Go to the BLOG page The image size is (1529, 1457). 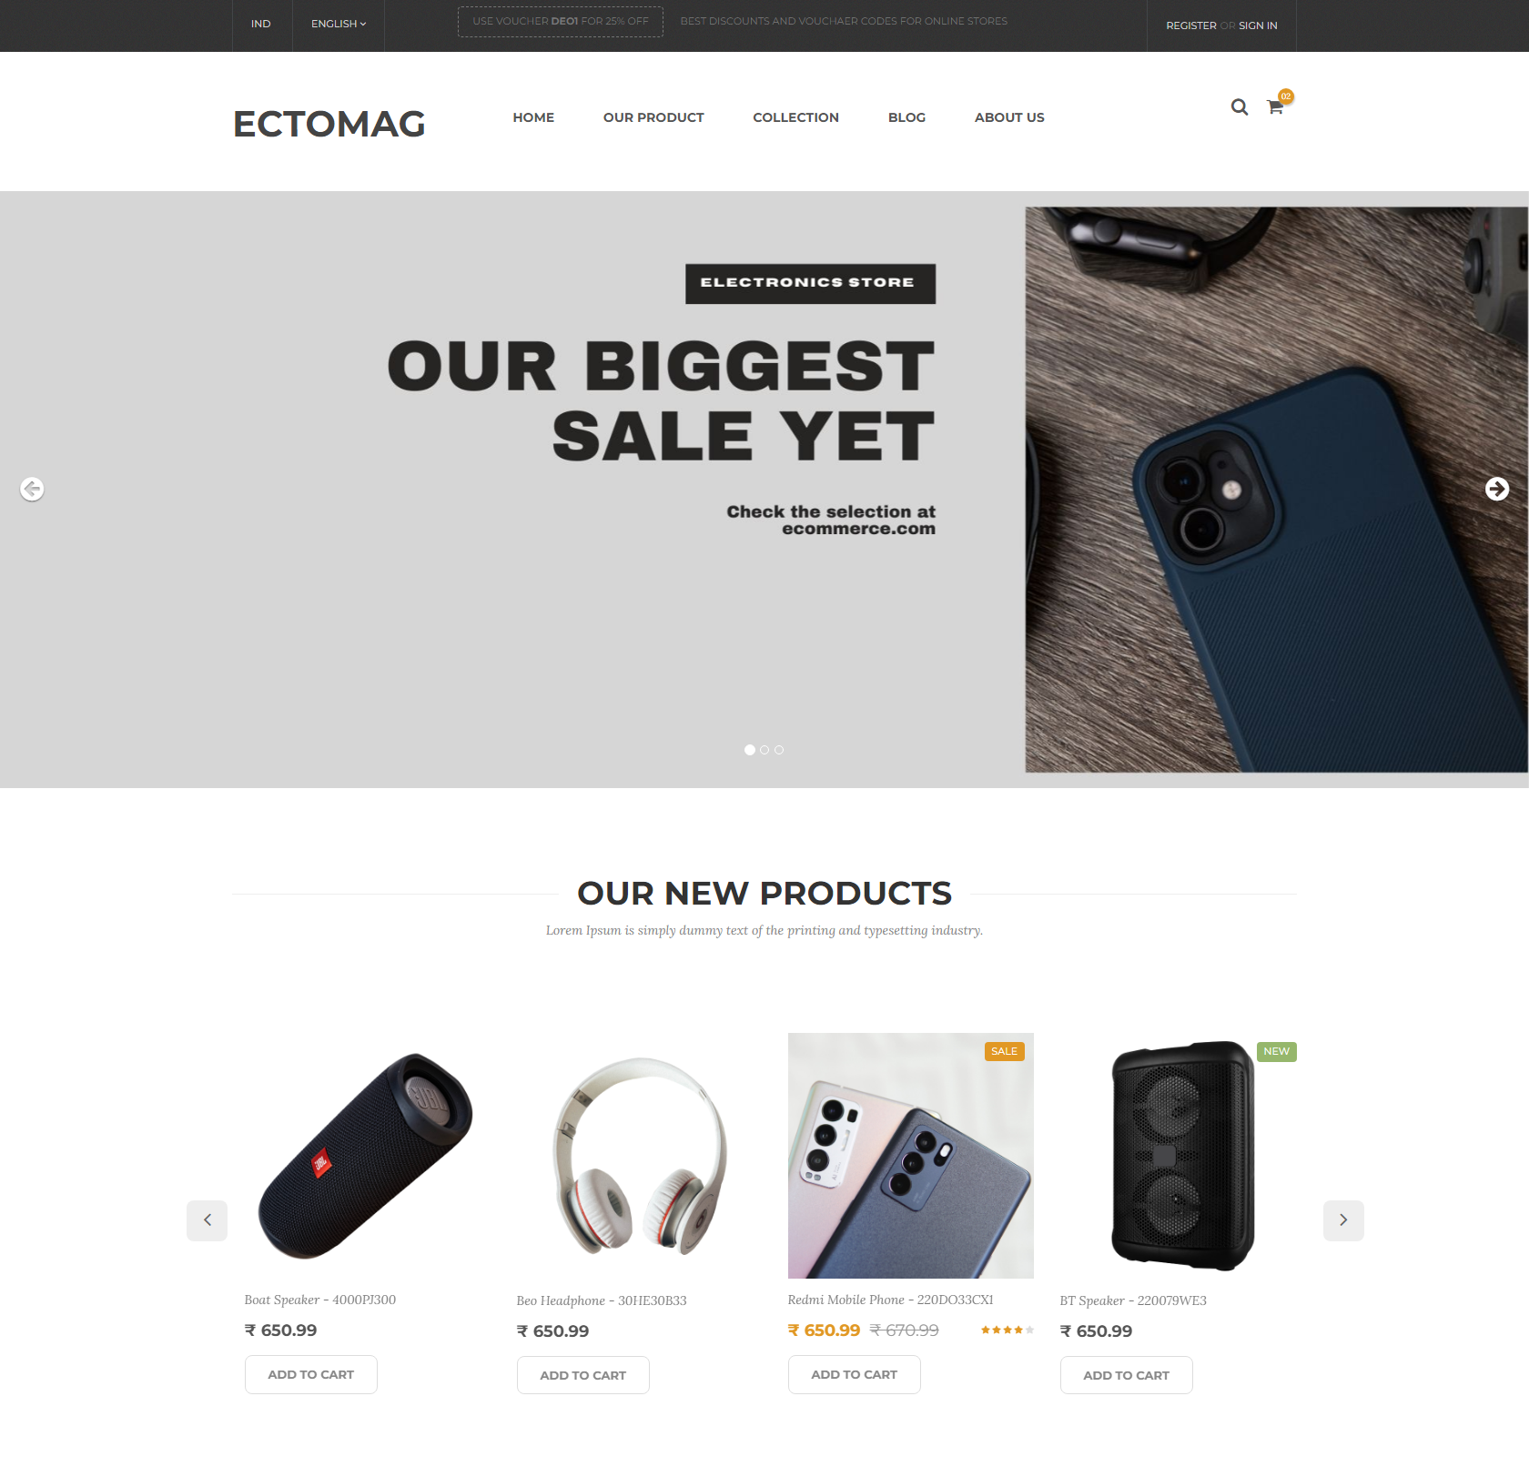point(906,117)
